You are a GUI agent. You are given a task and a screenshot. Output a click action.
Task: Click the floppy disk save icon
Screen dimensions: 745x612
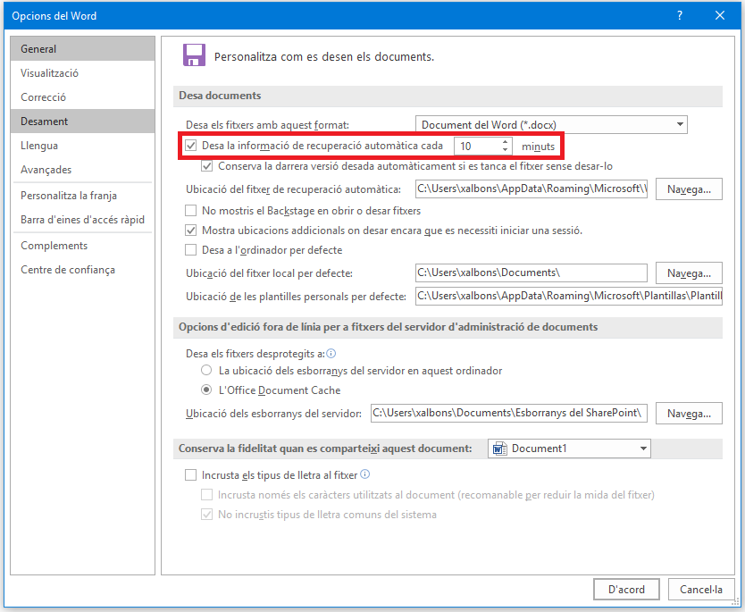194,55
